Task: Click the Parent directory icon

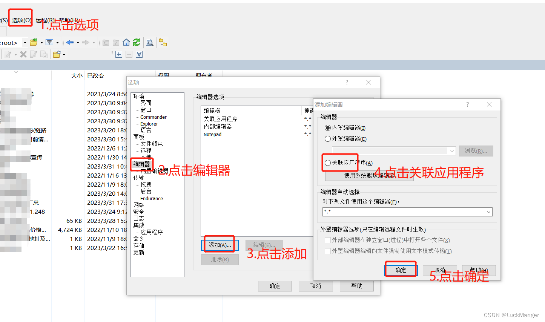Action: point(106,43)
